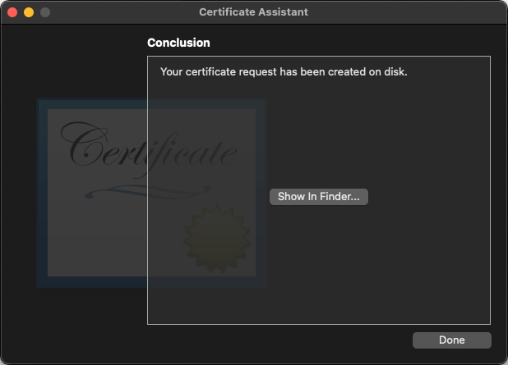508x365 pixels.
Task: Minimize window with the yellow button
Action: [29, 12]
